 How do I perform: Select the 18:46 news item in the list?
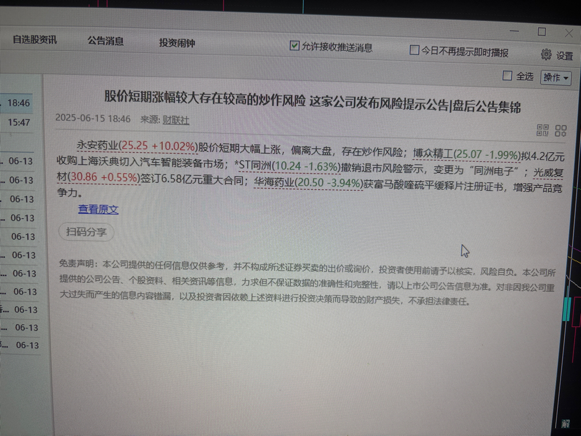tap(16, 103)
